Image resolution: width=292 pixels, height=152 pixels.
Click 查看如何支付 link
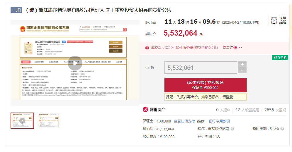(184, 121)
